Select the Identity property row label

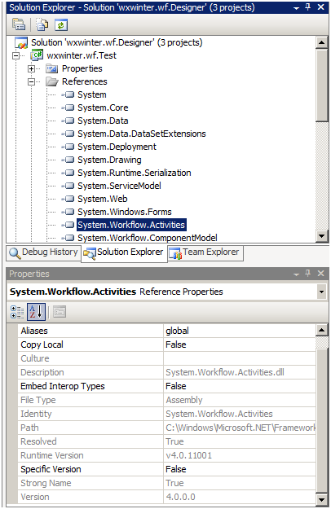36,414
